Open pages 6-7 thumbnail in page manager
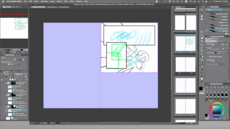230x129 pixels. [x=185, y=64]
